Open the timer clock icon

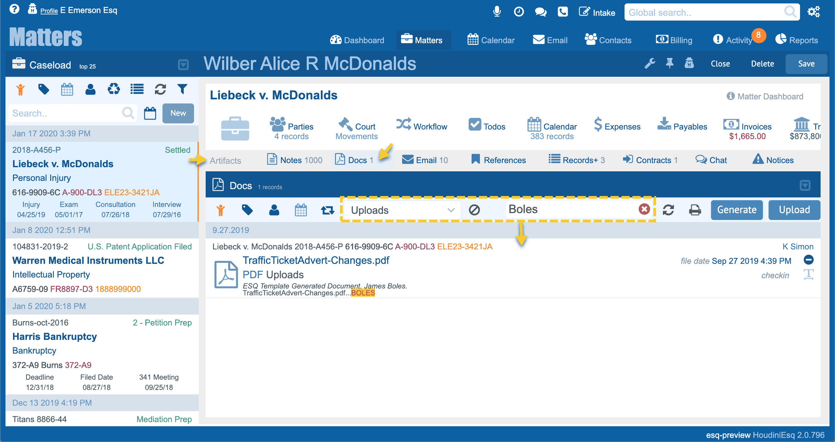click(x=519, y=12)
